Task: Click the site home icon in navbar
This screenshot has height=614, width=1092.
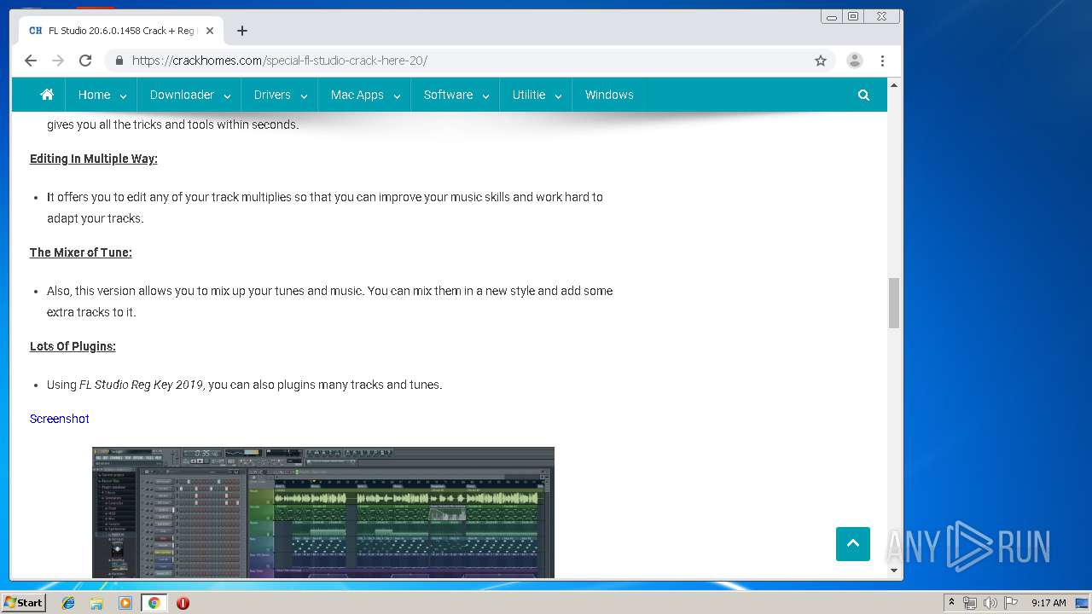Action: (47, 95)
